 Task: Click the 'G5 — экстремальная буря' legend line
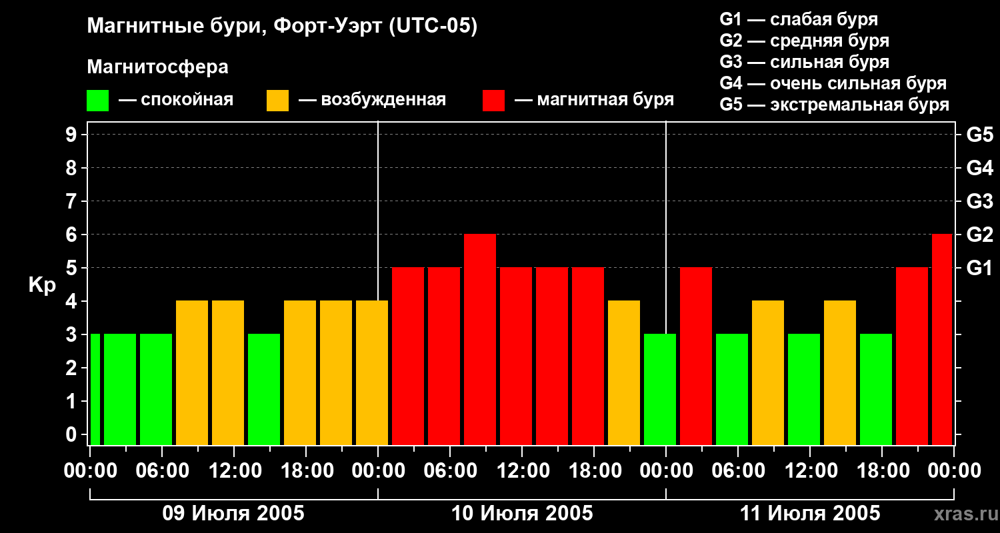[x=835, y=105]
